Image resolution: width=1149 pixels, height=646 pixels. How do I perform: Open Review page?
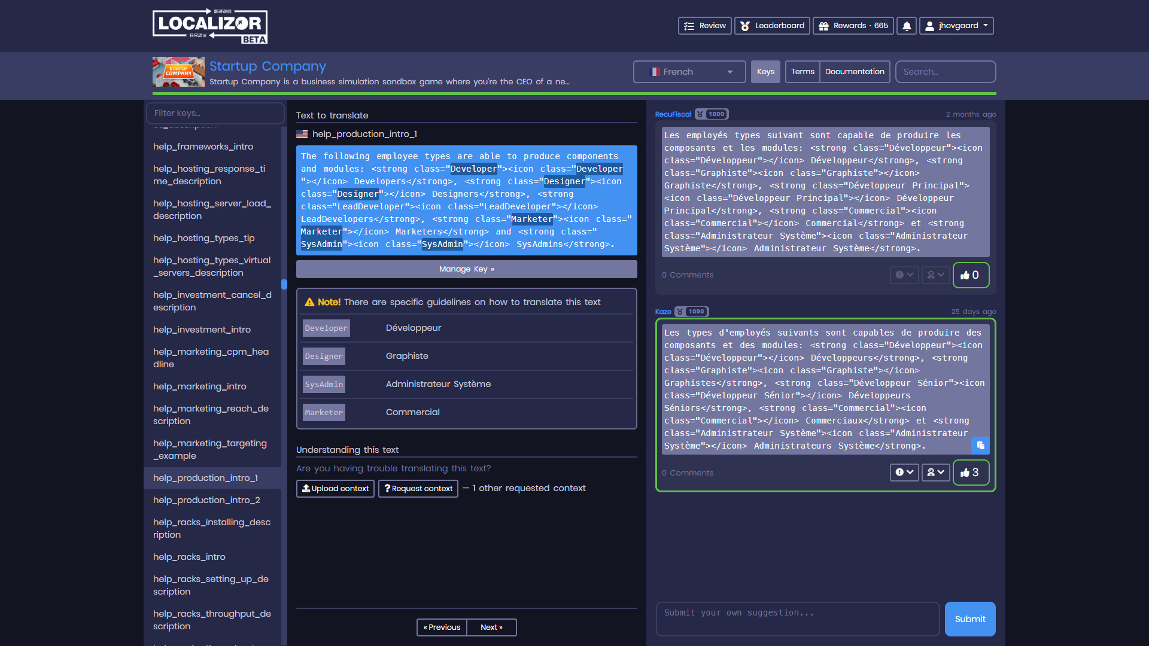pos(704,26)
